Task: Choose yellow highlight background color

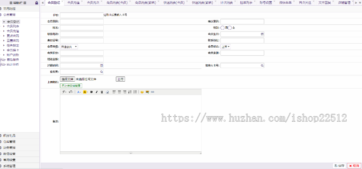Action: coord(85,92)
